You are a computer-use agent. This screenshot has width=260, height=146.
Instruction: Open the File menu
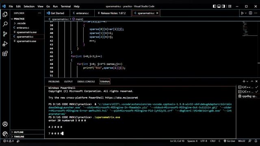(x=11, y=6)
